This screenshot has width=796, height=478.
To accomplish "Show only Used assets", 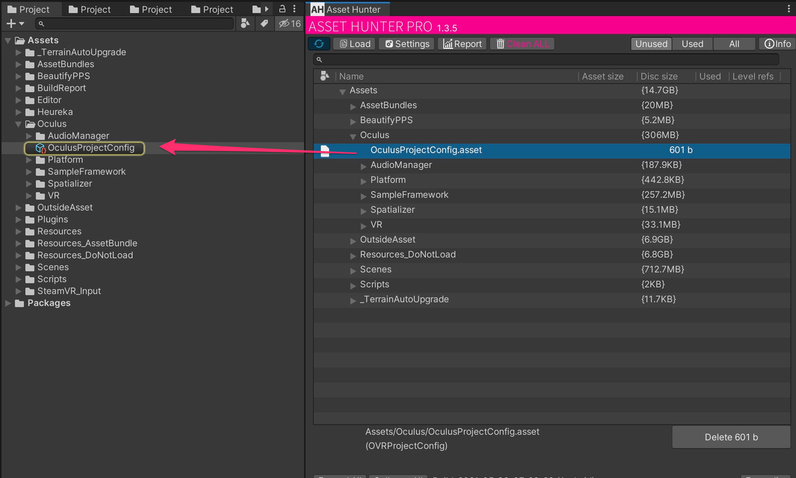I will [693, 44].
